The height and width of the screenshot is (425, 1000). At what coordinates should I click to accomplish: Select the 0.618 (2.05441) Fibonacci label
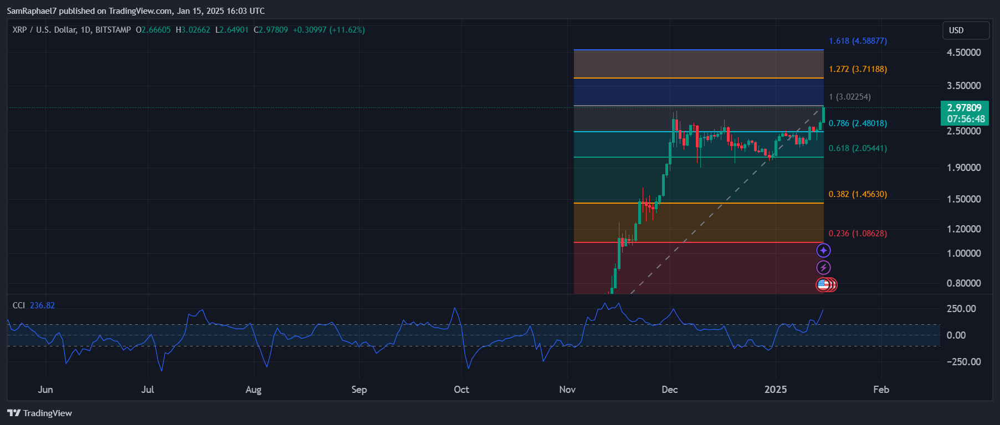click(x=858, y=148)
